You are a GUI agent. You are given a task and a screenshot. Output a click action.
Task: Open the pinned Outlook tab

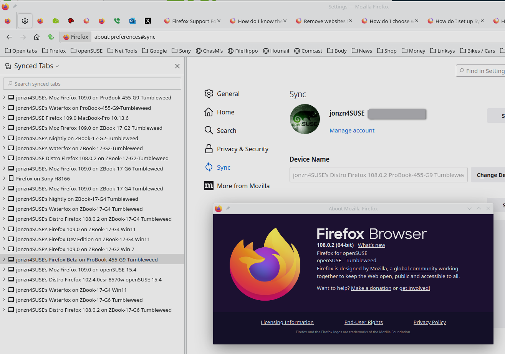[x=132, y=21]
